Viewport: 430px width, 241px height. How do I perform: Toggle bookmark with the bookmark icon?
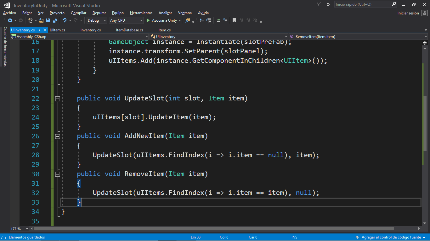point(234,20)
